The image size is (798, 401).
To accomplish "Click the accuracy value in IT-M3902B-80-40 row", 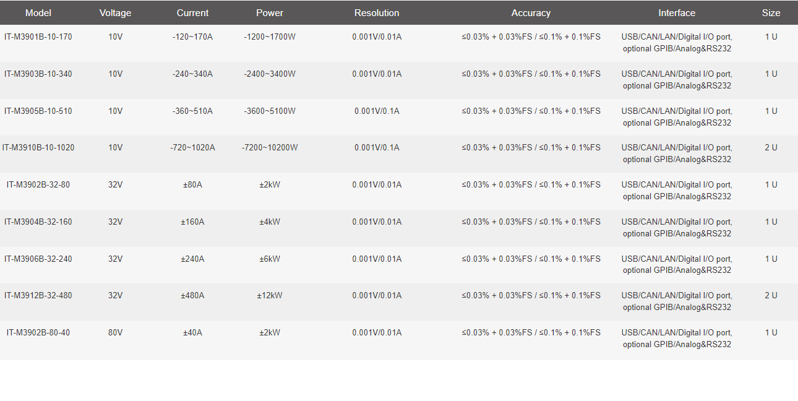I will coord(531,332).
